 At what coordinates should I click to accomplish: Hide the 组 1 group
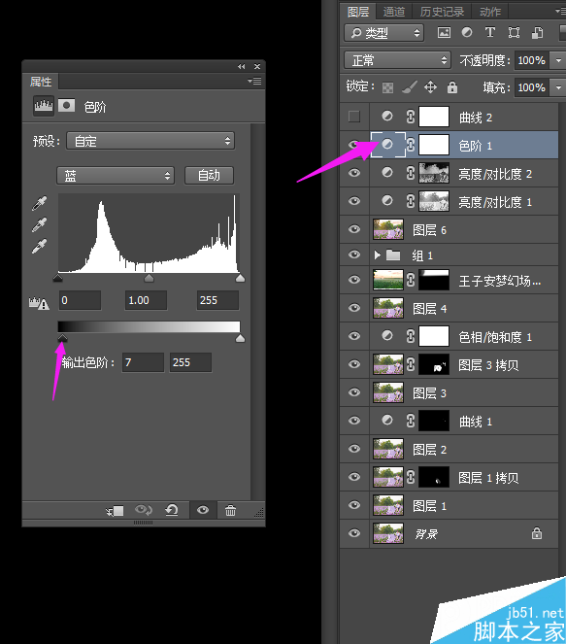(x=353, y=254)
